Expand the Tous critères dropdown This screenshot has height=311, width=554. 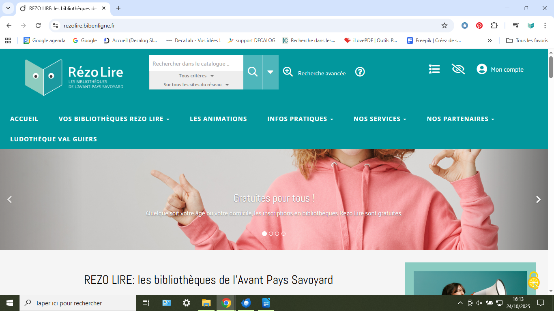pyautogui.click(x=196, y=76)
